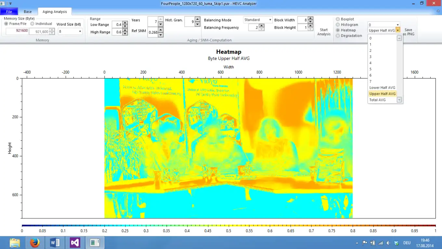This screenshot has height=249, width=442.
Task: Decrease the Ref SNM value
Action: pyautogui.click(x=160, y=35)
